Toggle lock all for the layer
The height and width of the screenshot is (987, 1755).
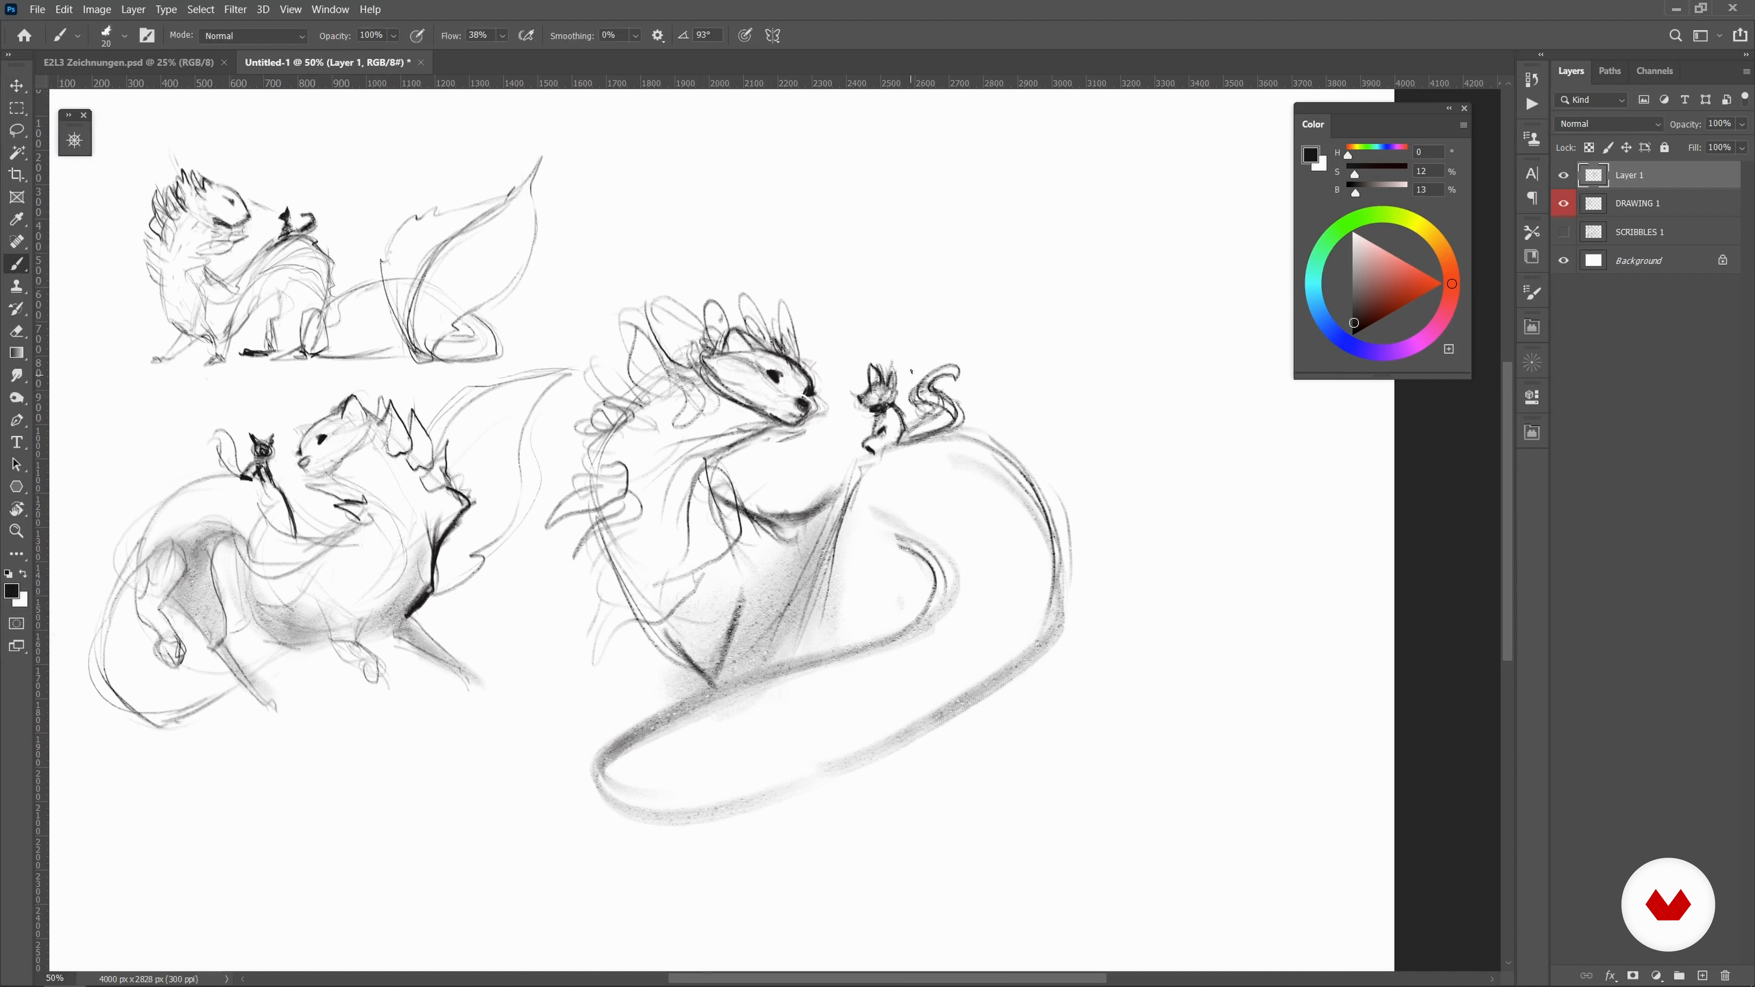coord(1665,148)
